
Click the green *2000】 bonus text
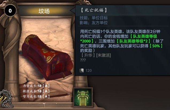pos(87,41)
